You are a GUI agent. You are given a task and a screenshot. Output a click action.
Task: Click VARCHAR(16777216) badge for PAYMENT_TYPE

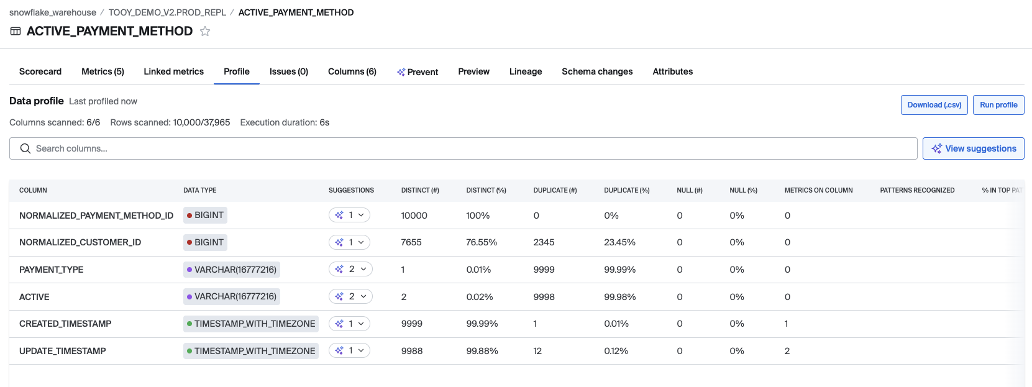click(232, 270)
